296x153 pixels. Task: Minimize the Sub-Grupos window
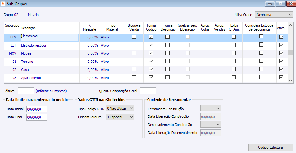(270, 4)
